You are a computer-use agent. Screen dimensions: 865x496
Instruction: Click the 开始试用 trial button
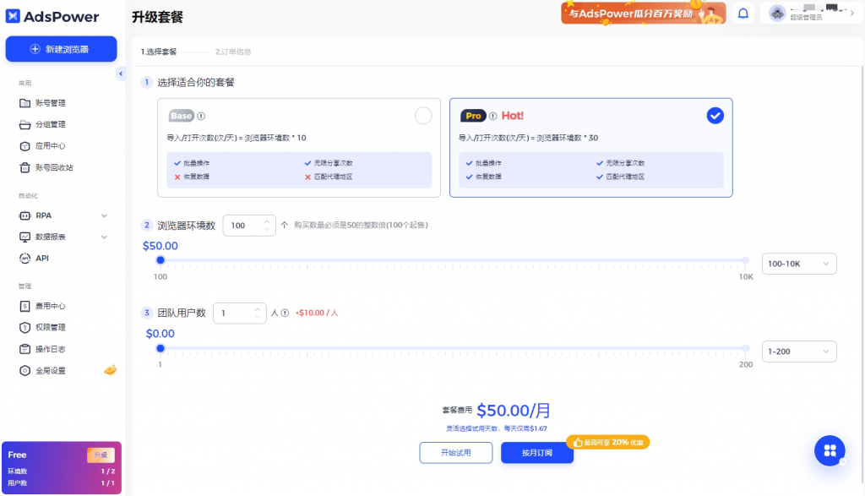click(x=455, y=453)
